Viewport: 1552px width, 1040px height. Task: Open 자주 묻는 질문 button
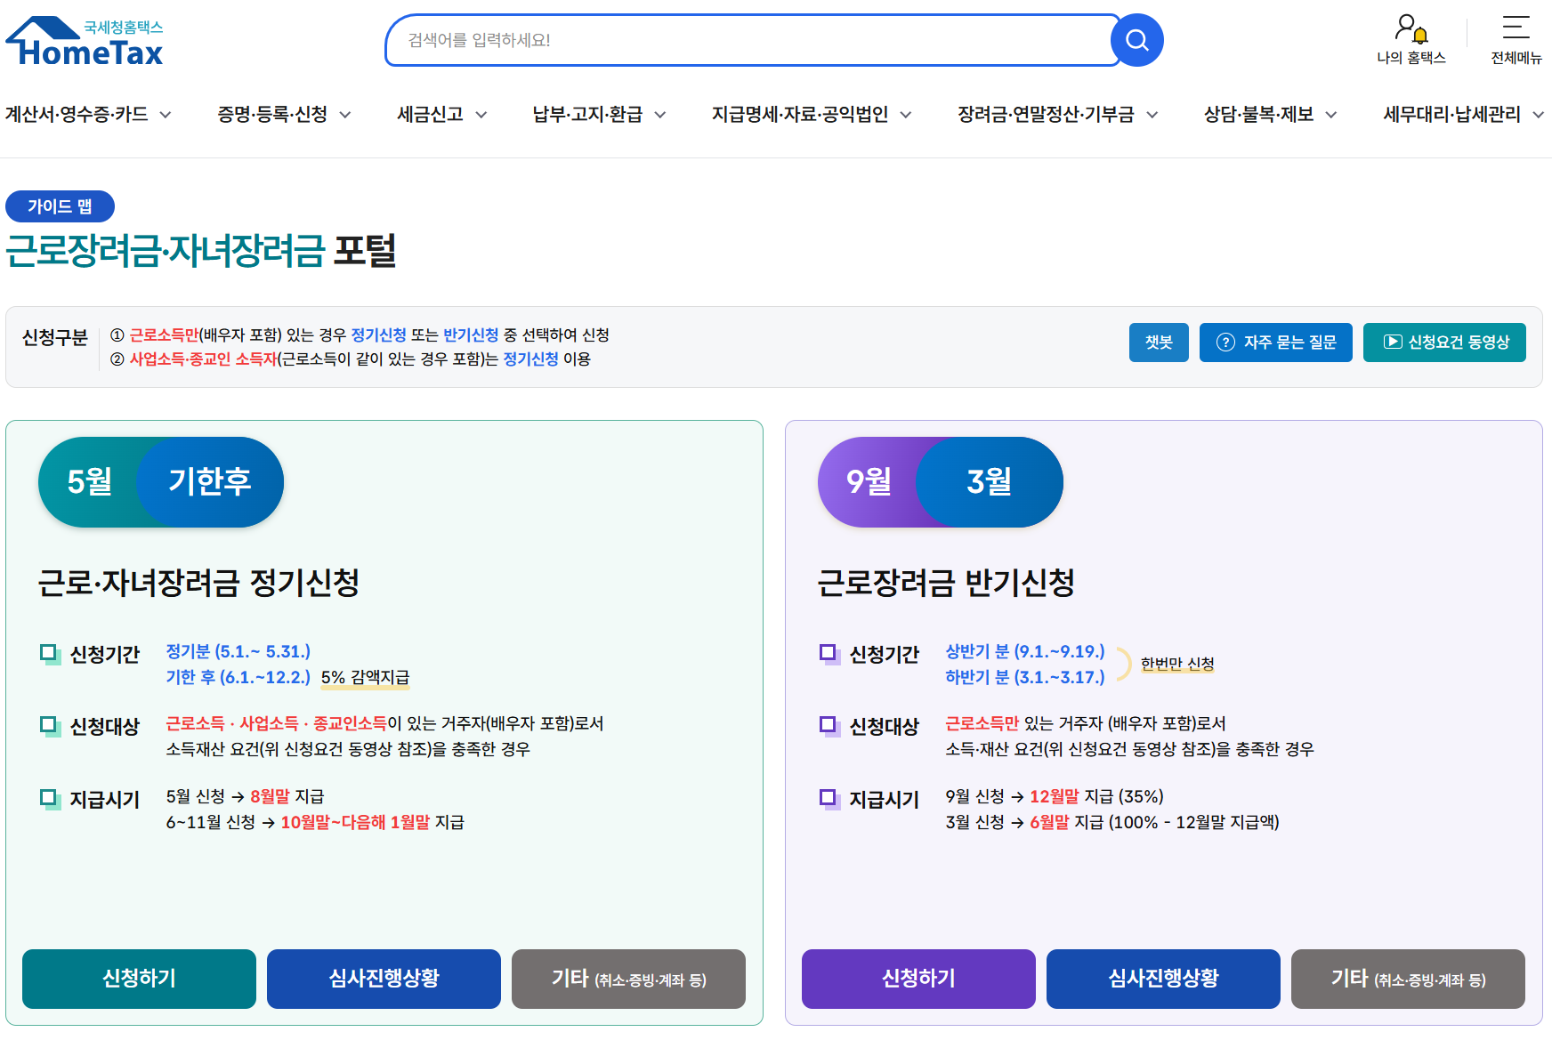click(1276, 343)
